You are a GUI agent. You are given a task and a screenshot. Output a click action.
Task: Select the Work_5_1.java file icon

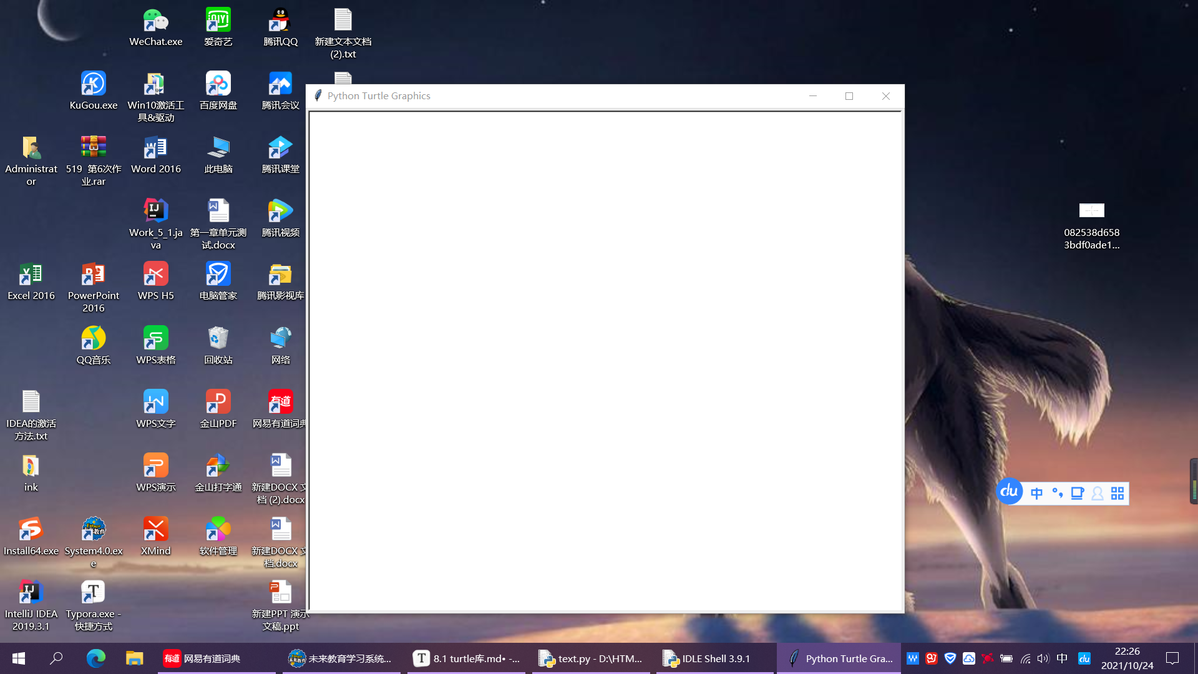coord(155,225)
